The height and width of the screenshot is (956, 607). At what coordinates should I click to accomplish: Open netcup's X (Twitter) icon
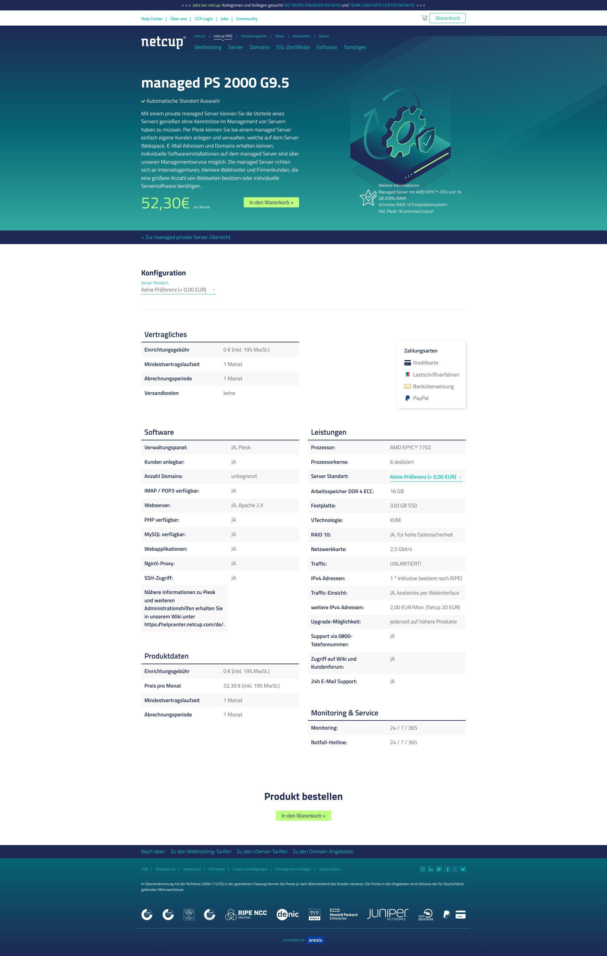(455, 869)
